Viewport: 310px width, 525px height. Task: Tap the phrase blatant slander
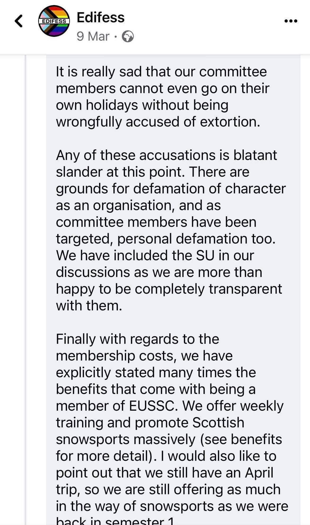[x=166, y=163]
